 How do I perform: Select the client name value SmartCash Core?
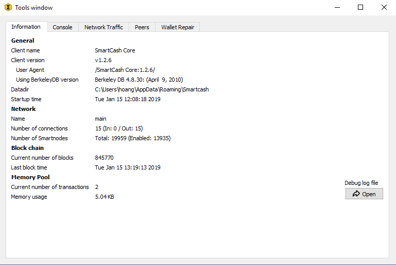point(115,50)
